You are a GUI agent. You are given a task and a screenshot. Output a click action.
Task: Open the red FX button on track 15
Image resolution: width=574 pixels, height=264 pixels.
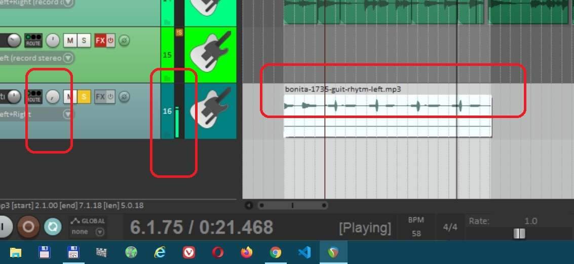tap(100, 41)
